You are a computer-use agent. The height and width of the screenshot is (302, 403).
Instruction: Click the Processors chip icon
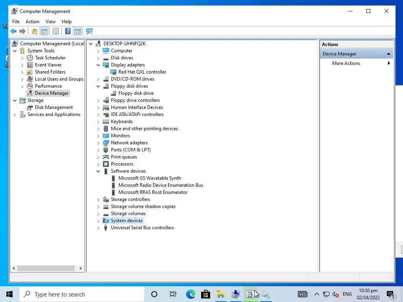[105, 164]
